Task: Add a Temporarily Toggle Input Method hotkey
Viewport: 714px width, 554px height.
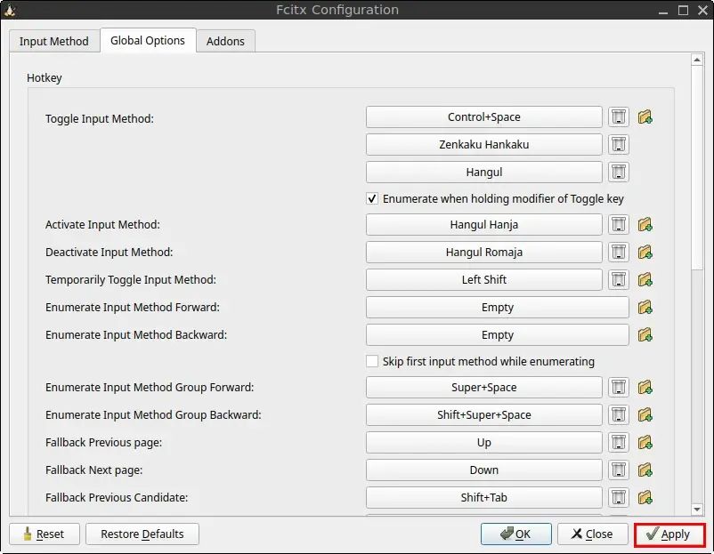Action: 645,280
